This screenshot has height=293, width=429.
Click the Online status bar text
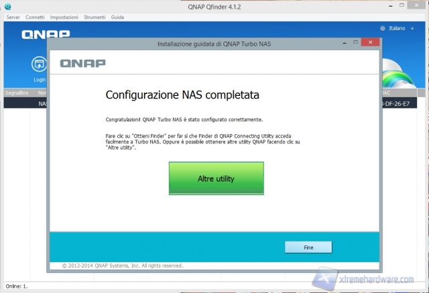tap(15, 286)
